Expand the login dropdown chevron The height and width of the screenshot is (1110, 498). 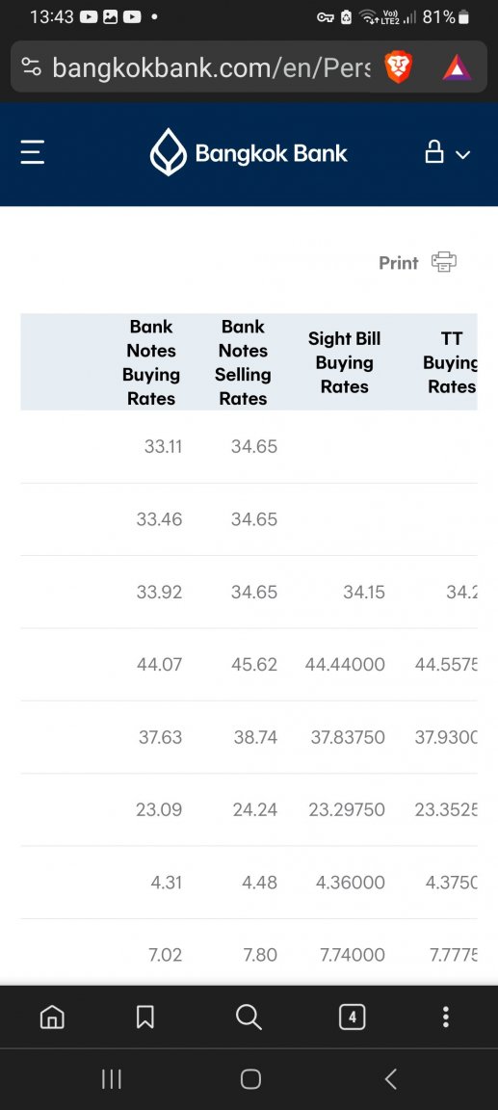click(462, 154)
